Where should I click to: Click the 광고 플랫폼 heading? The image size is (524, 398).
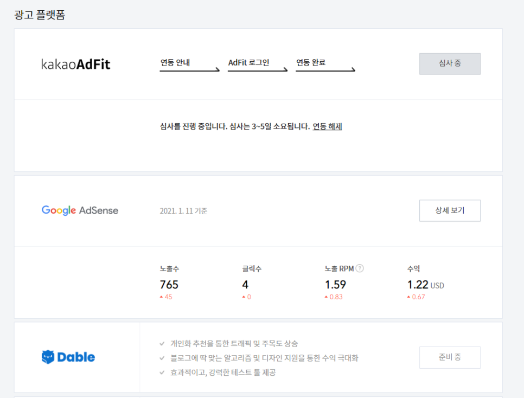tap(40, 15)
